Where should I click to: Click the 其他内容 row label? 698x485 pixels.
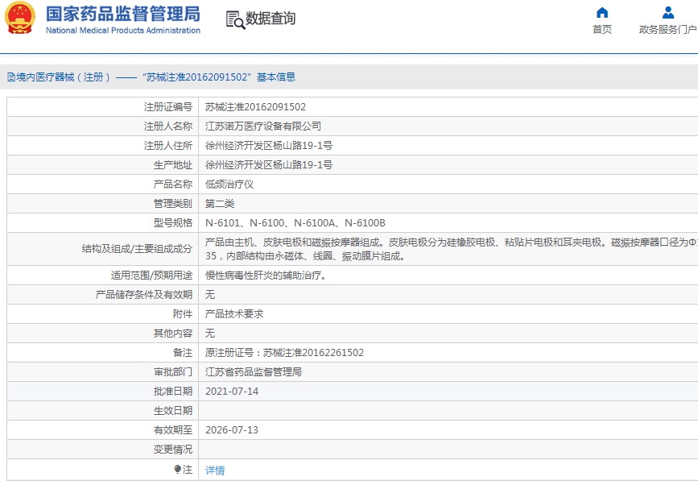pyautogui.click(x=173, y=333)
